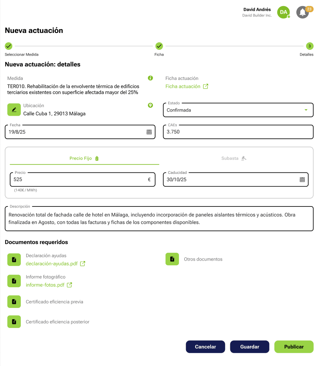Click the external link icon on informe-fotos.pdf
Image resolution: width=315 pixels, height=366 pixels.
(69, 285)
